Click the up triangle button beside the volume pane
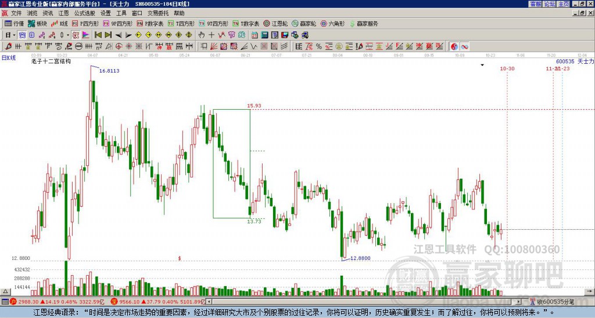The image size is (595, 318). point(5,291)
